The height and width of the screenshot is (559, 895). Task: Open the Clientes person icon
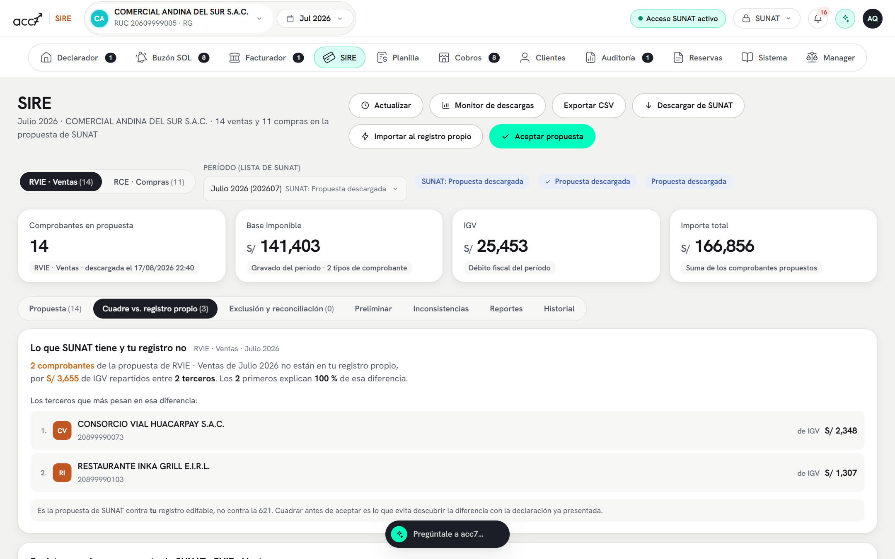(525, 58)
